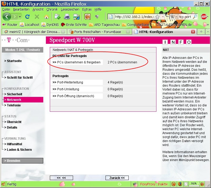Open the DynDNS bookmark

(x=50, y=25)
